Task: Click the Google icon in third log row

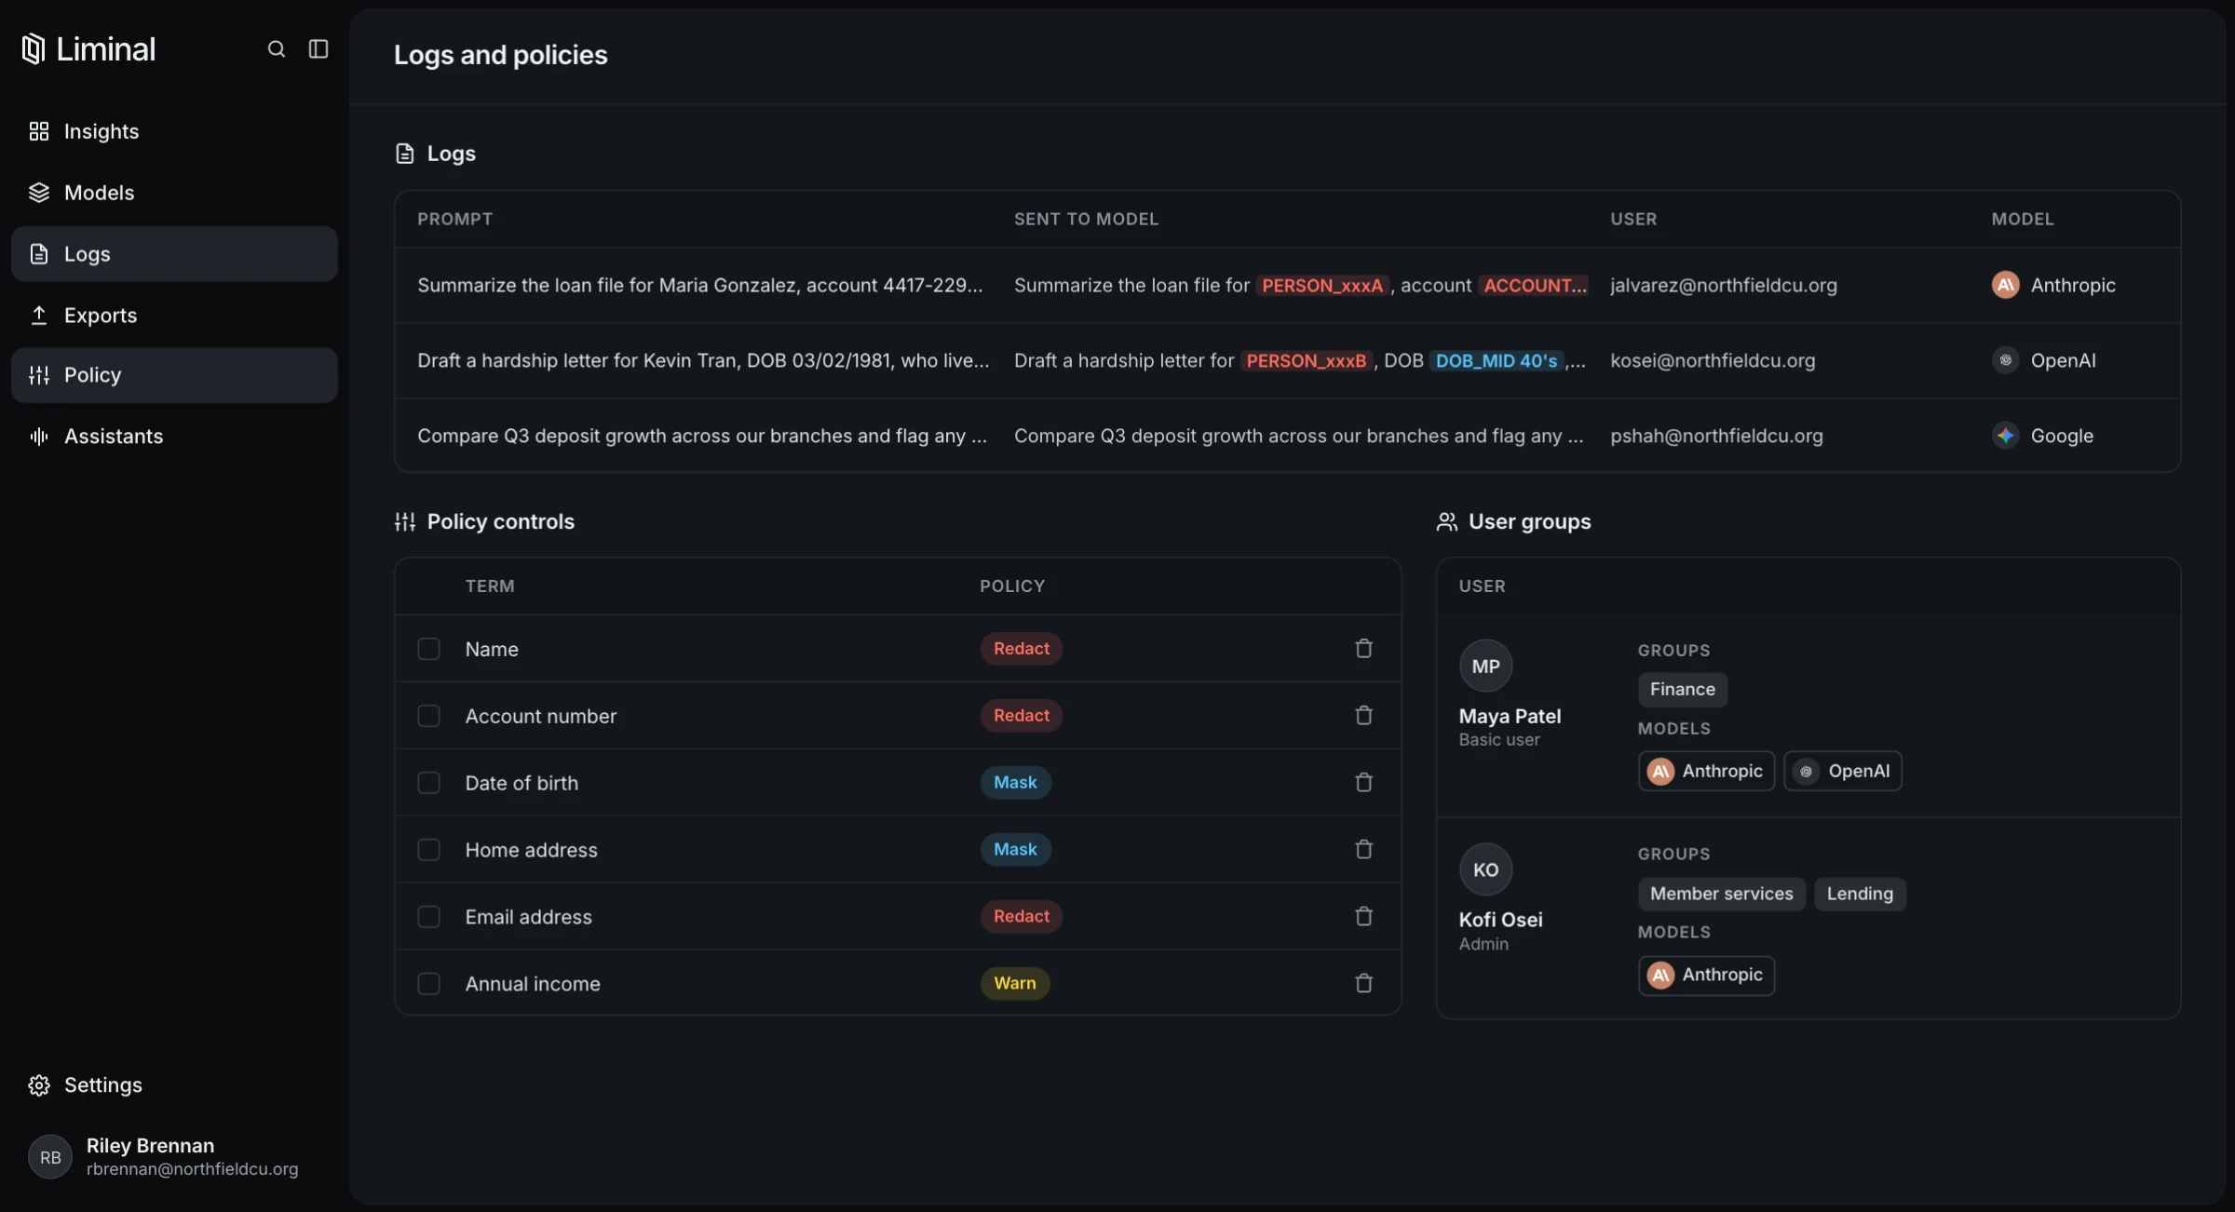Action: (2005, 436)
